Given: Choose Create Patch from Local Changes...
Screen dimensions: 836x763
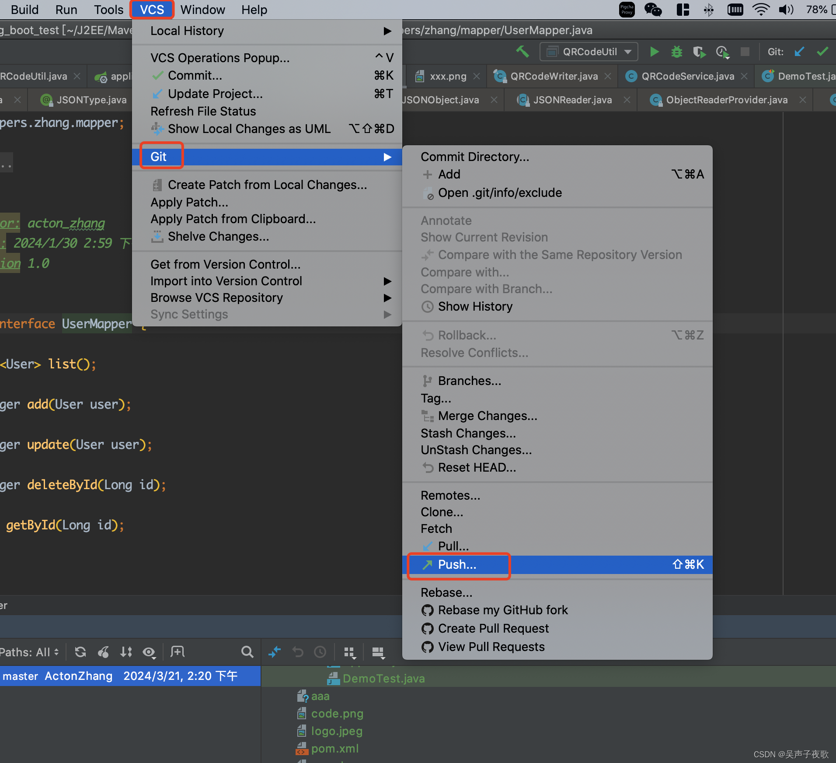Looking at the screenshot, I should click(267, 185).
